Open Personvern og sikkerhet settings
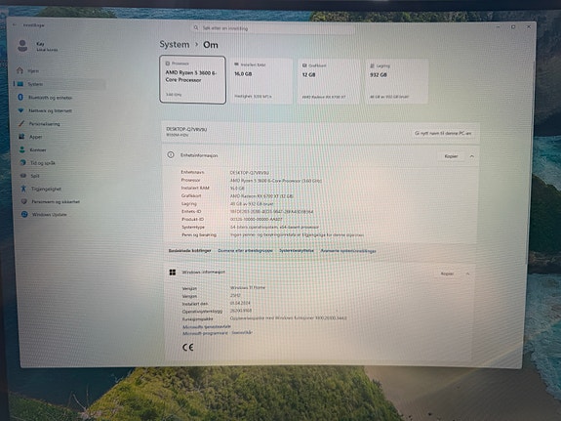Viewport: 561px width, 421px height. click(x=56, y=202)
